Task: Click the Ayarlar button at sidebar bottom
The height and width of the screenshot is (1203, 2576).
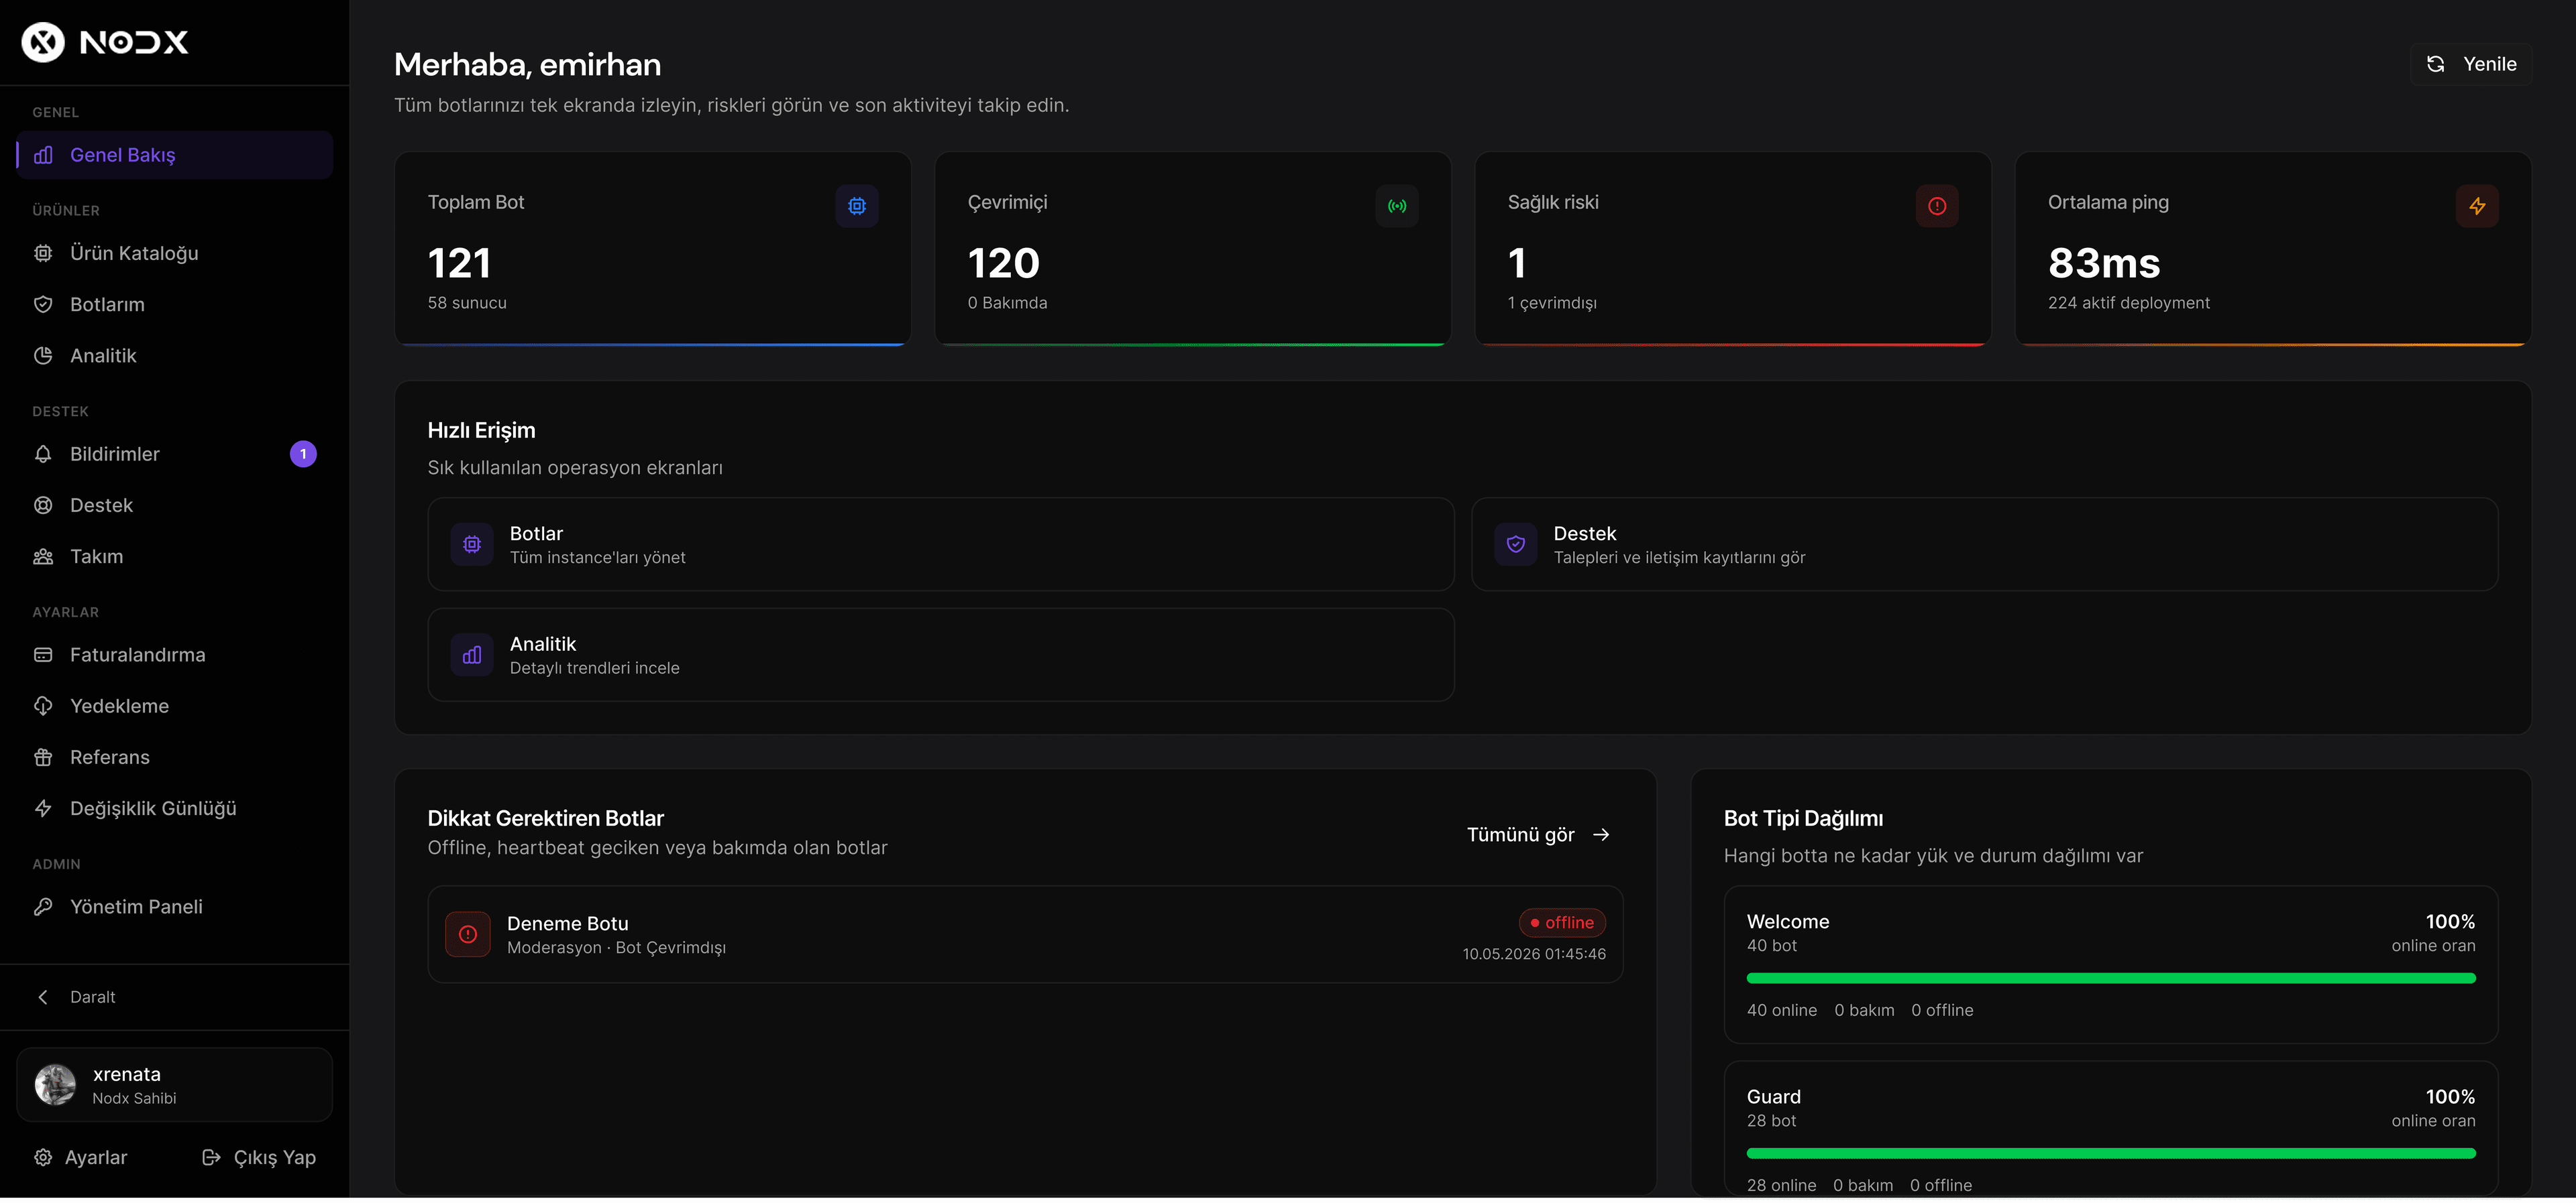Action: pos(80,1158)
